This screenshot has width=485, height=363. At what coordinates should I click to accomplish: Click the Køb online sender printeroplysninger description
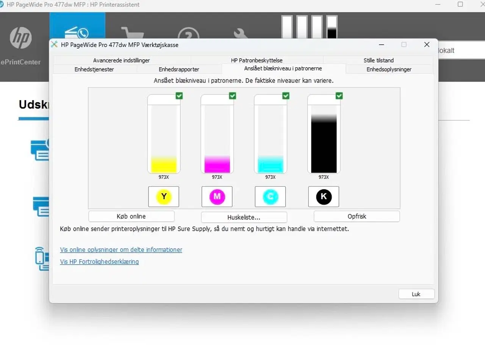(204, 229)
